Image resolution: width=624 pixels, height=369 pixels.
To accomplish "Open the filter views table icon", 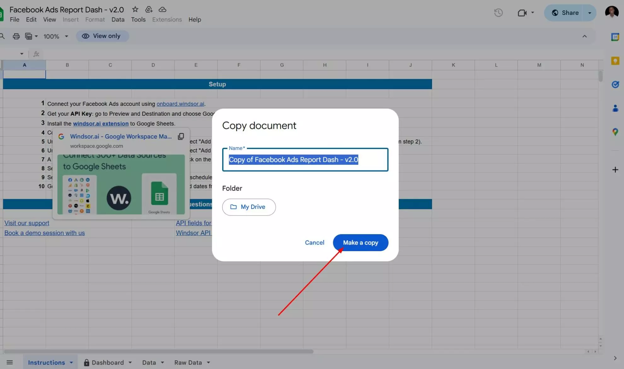I will [29, 36].
